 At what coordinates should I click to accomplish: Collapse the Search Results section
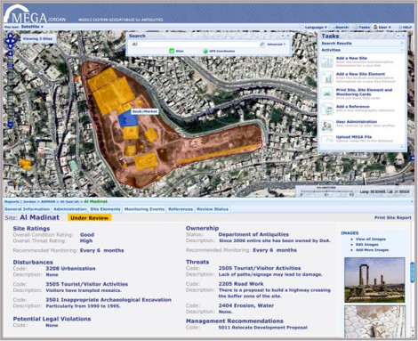tap(402, 44)
